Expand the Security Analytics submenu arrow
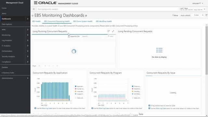The height and width of the screenshot is (117, 208). (x=28, y=57)
